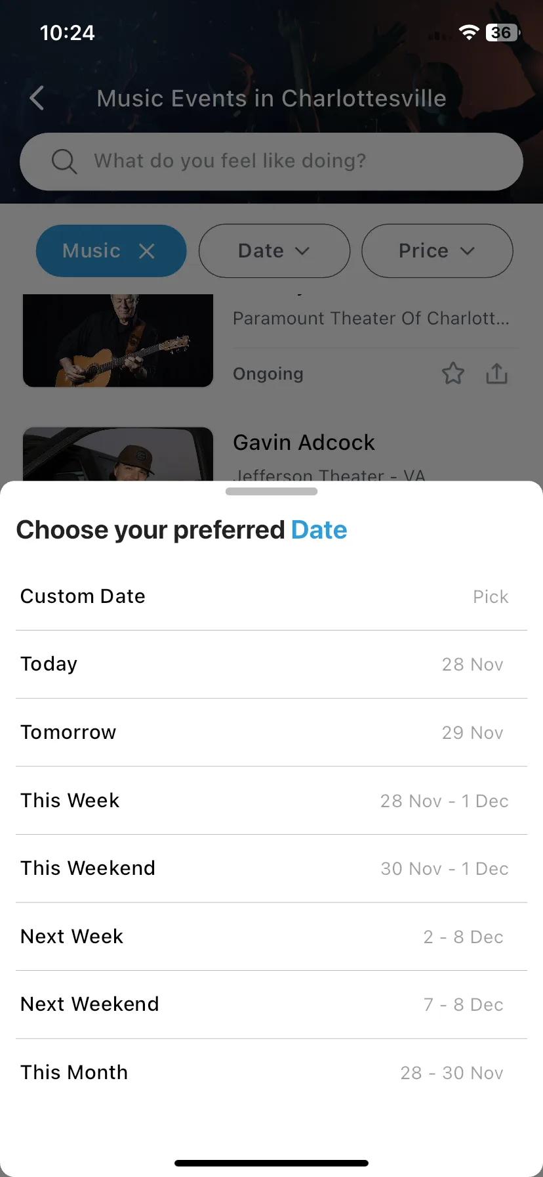Share the Paramount Theater event
543x1177 pixels.
tap(497, 373)
